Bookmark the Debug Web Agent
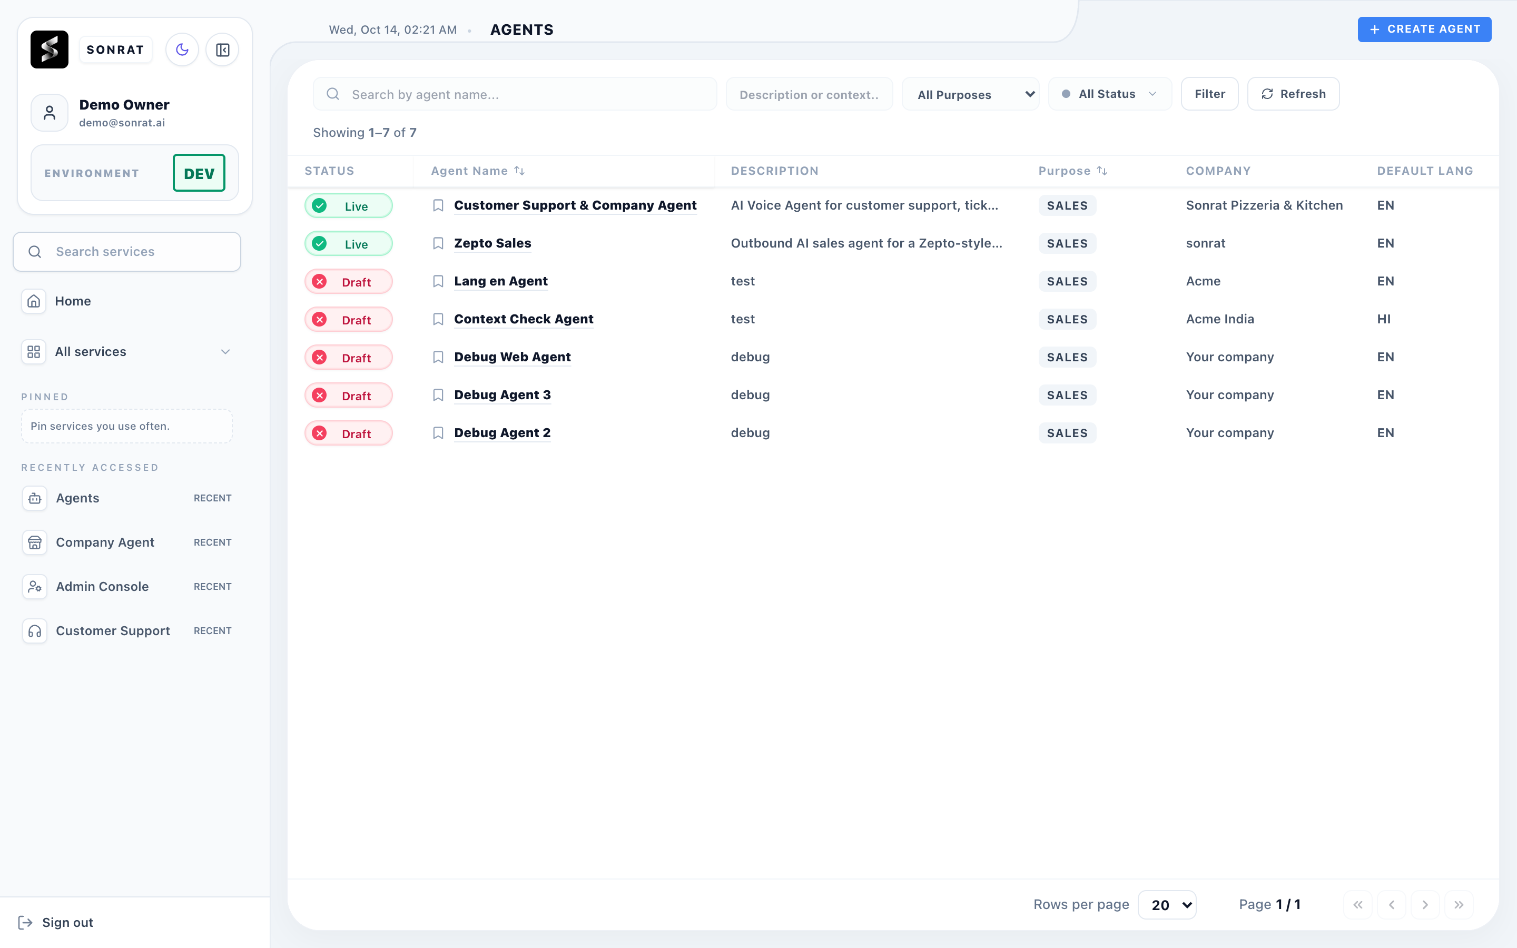The width and height of the screenshot is (1517, 948). [x=438, y=358]
